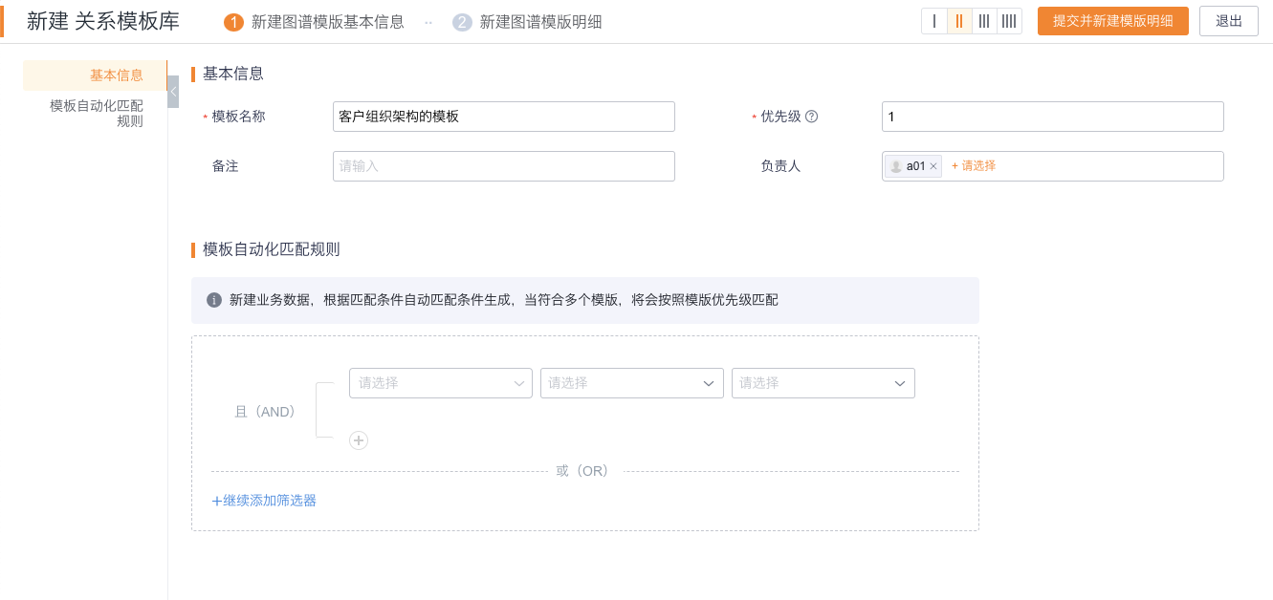Select step 2 新建图谱模版明细
Image resolution: width=1273 pixels, height=600 pixels.
(528, 22)
